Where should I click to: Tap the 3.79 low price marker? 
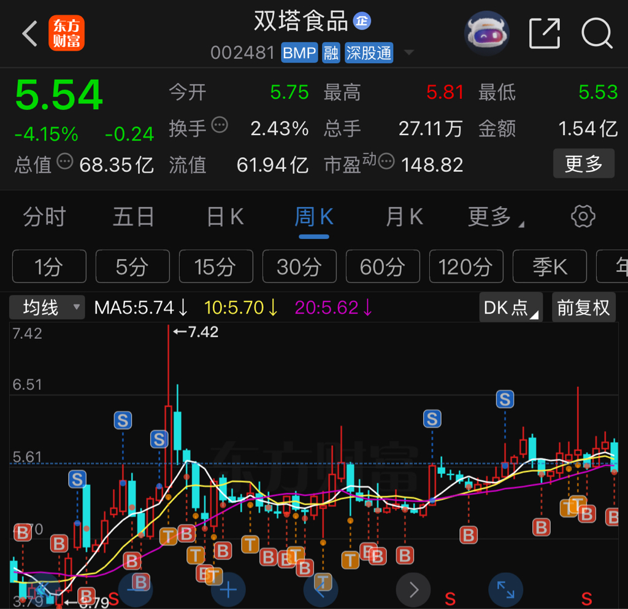click(x=86, y=602)
